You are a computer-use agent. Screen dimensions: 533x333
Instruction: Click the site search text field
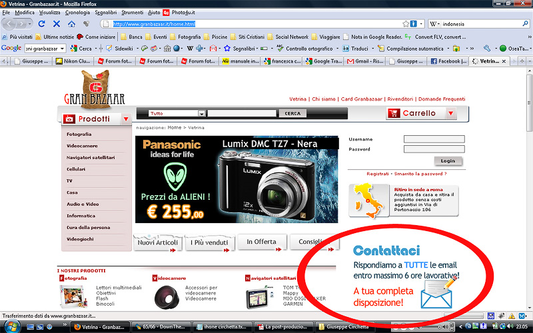pos(242,113)
